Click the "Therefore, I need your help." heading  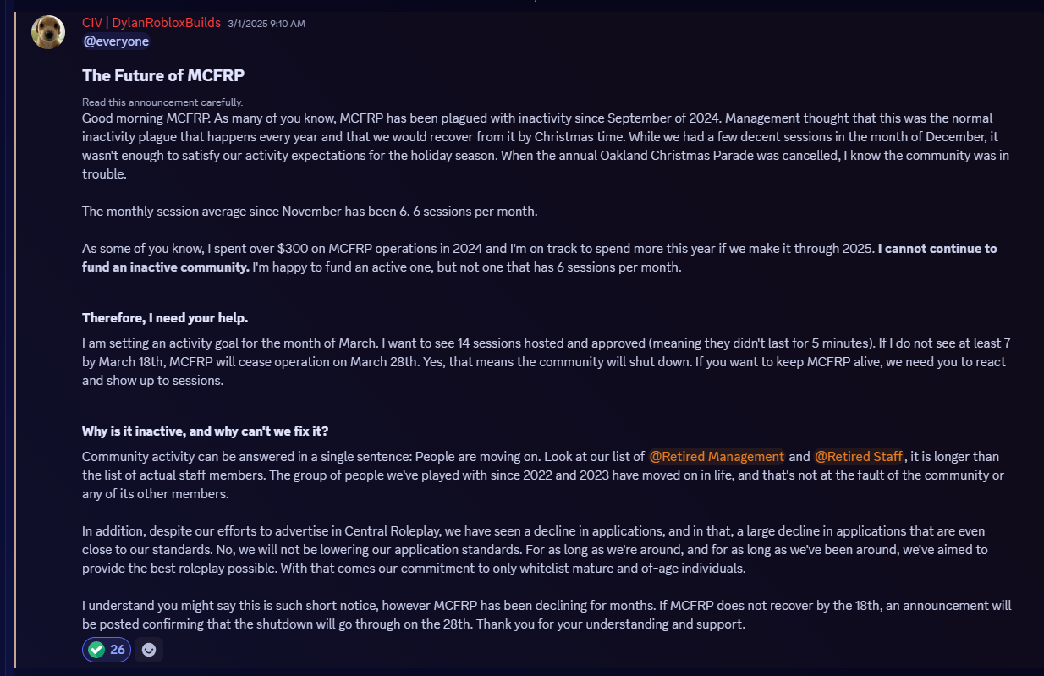(165, 317)
